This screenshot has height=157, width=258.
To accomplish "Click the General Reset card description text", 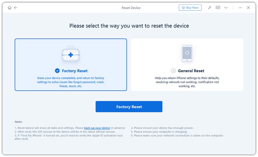I will click(187, 82).
